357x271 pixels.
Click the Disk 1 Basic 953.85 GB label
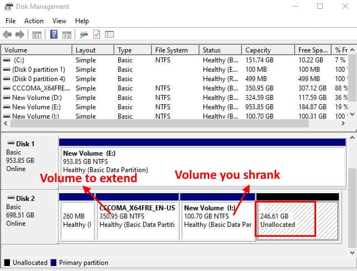29,163
